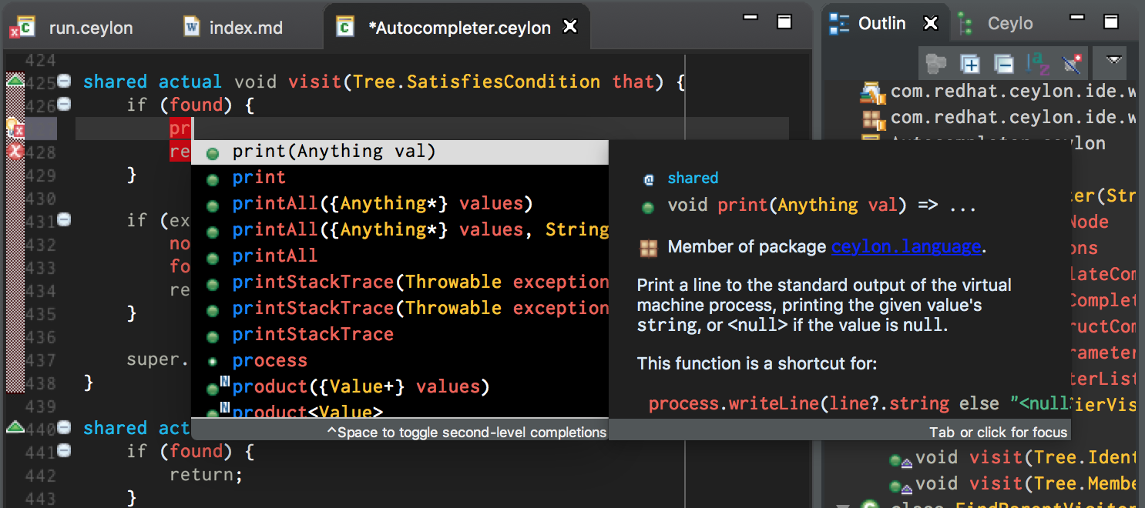Toggle alphabetical sort in Outline toolbar
This screenshot has width=1145, height=508.
click(1037, 63)
